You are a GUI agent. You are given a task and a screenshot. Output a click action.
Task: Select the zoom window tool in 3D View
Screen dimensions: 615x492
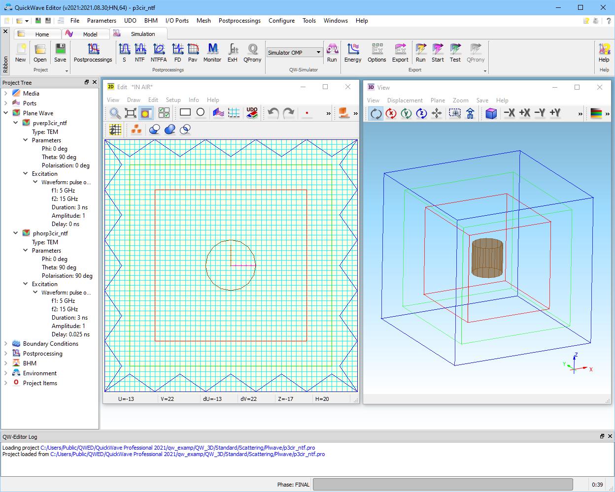coord(455,113)
